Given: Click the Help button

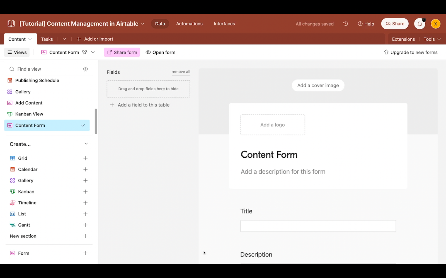Looking at the screenshot, I should 366,24.
